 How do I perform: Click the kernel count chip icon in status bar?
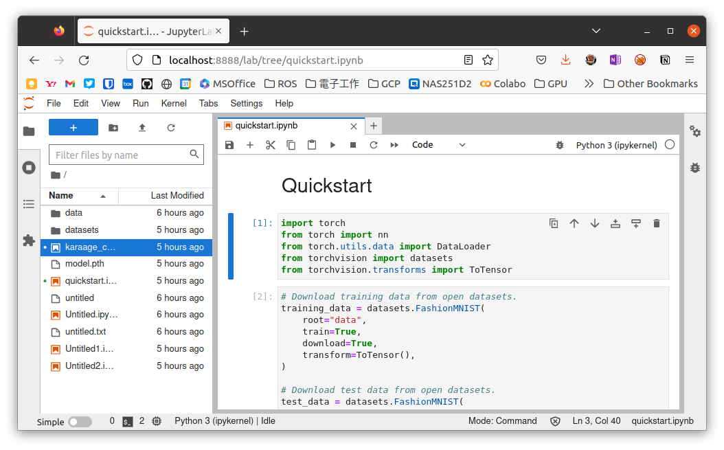(157, 421)
